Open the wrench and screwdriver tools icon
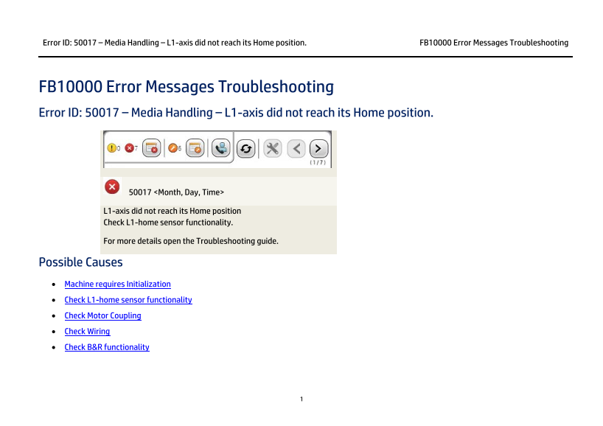Screen dimensions: 603x426 (x=273, y=148)
